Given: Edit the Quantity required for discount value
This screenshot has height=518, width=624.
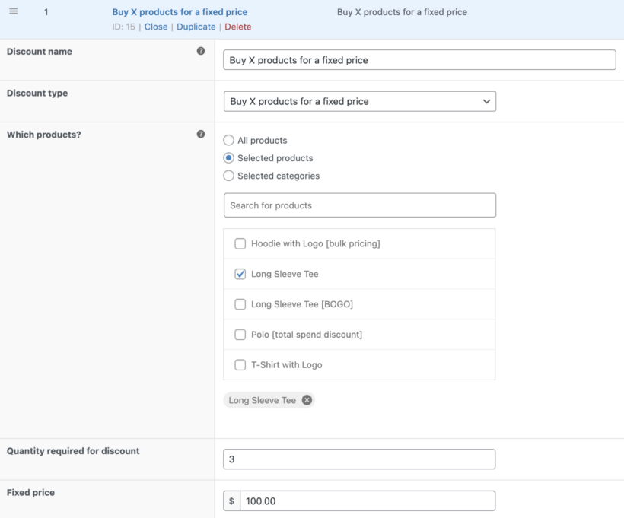Looking at the screenshot, I should click(x=358, y=459).
